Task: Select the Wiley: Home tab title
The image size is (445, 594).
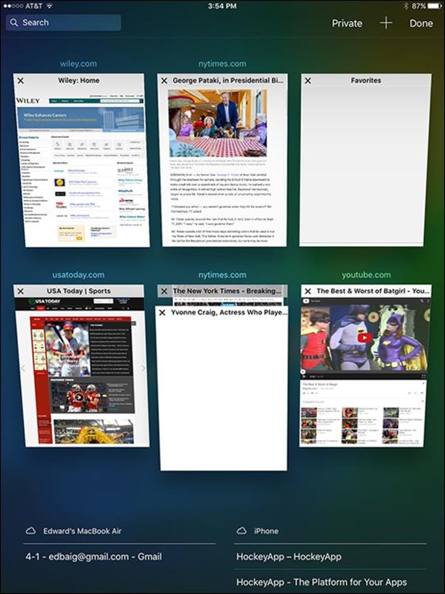Action: [x=79, y=81]
